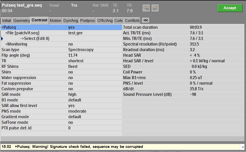Edit PTX pulse def. id field
Viewport: 246px width, 152px height.
61,128
